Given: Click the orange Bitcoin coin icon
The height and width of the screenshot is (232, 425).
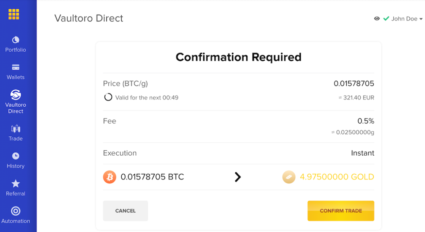Looking at the screenshot, I should [109, 177].
